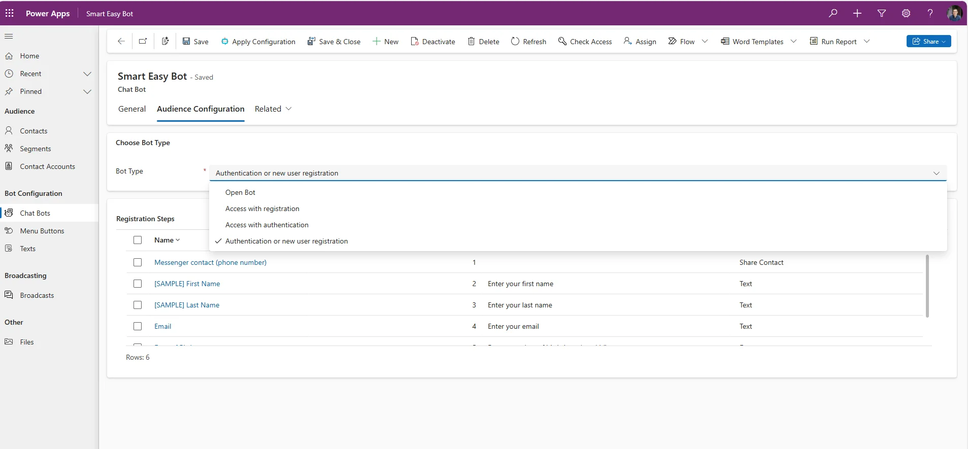Open the settings gear icon
968x449 pixels.
tap(906, 13)
